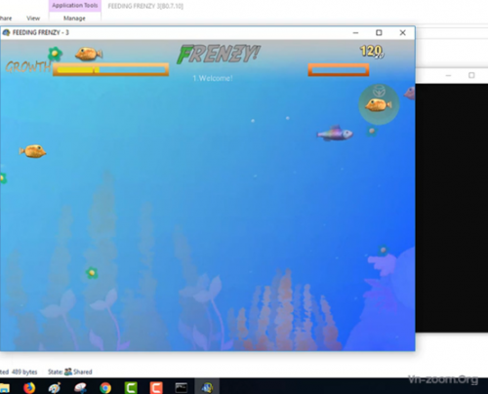Minimize the black console window behind
The image size is (488, 394).
click(448, 75)
